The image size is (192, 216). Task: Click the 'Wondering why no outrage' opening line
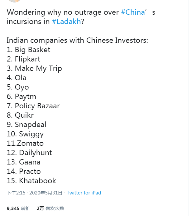[x=62, y=12]
